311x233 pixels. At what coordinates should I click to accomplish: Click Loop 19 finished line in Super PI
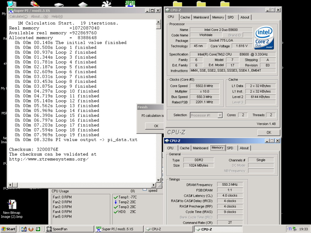[57, 135]
